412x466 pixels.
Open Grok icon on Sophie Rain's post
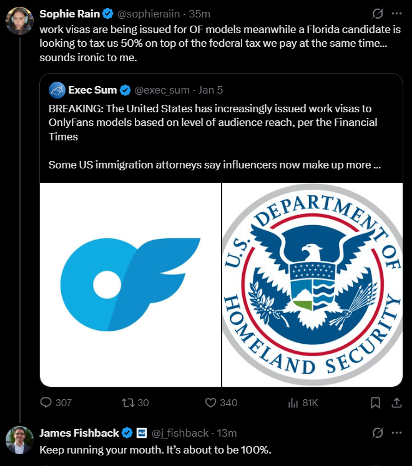click(377, 13)
